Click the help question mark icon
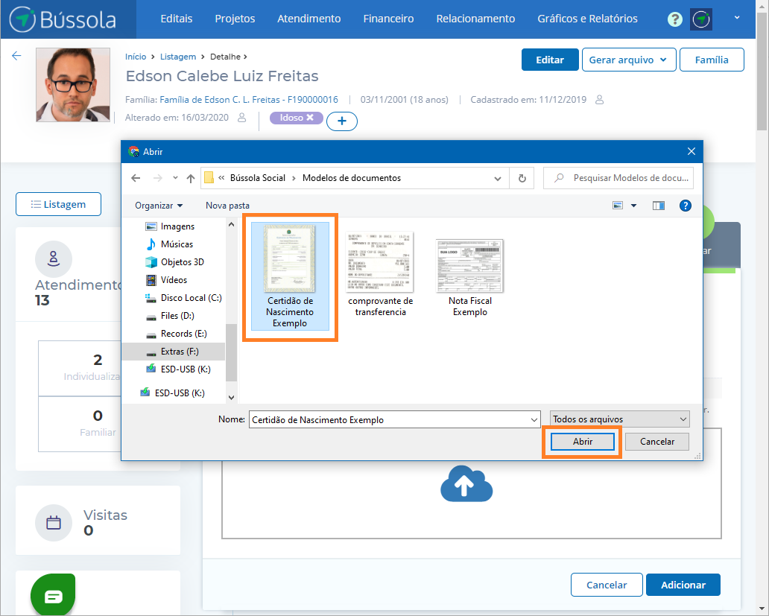This screenshot has width=769, height=616. [674, 19]
